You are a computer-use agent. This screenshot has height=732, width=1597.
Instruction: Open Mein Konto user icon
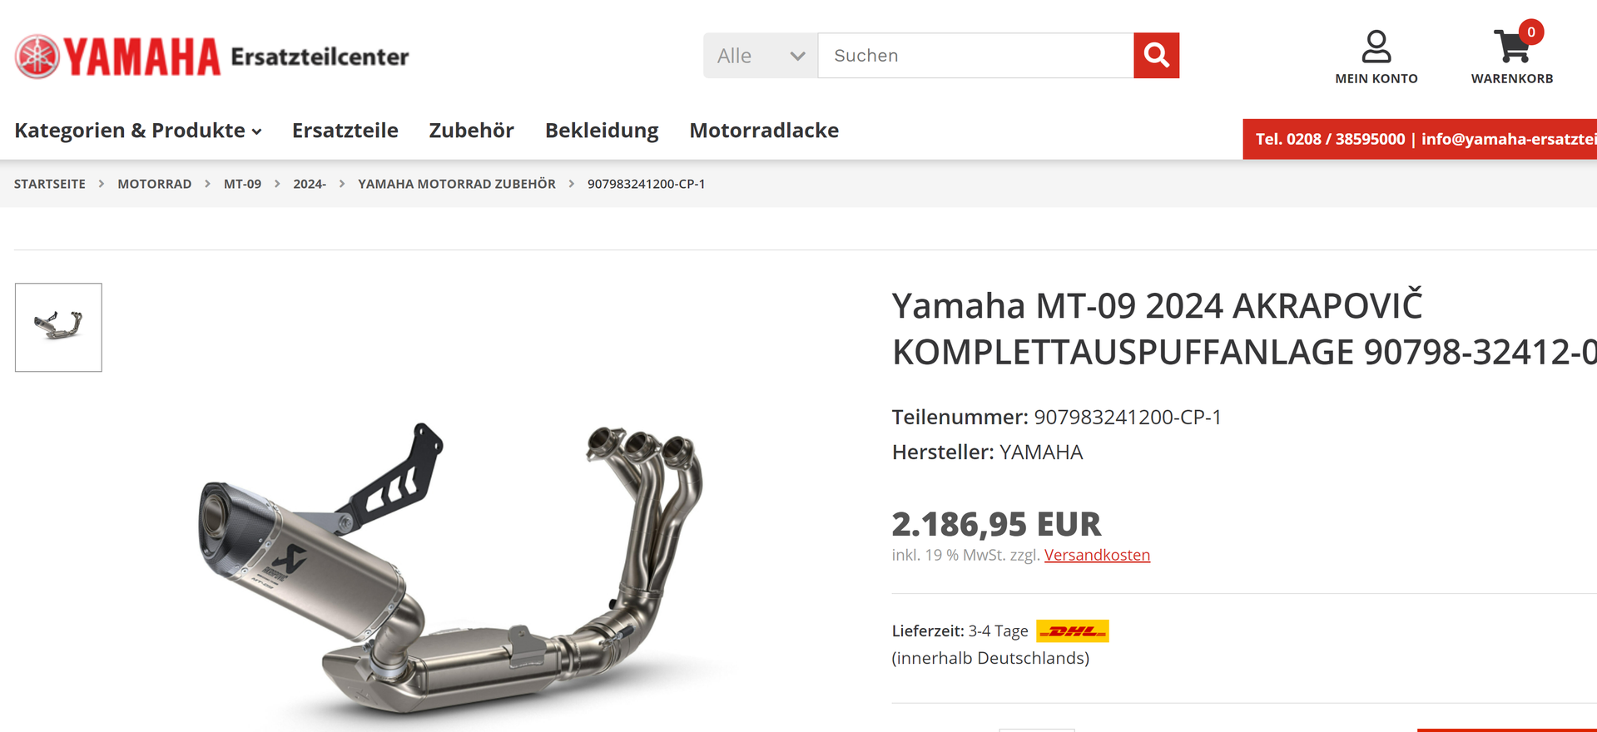1376,47
